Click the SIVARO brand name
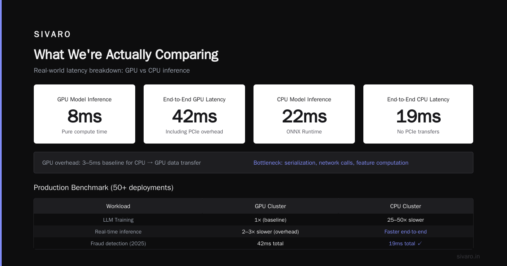507x266 pixels. point(52,35)
